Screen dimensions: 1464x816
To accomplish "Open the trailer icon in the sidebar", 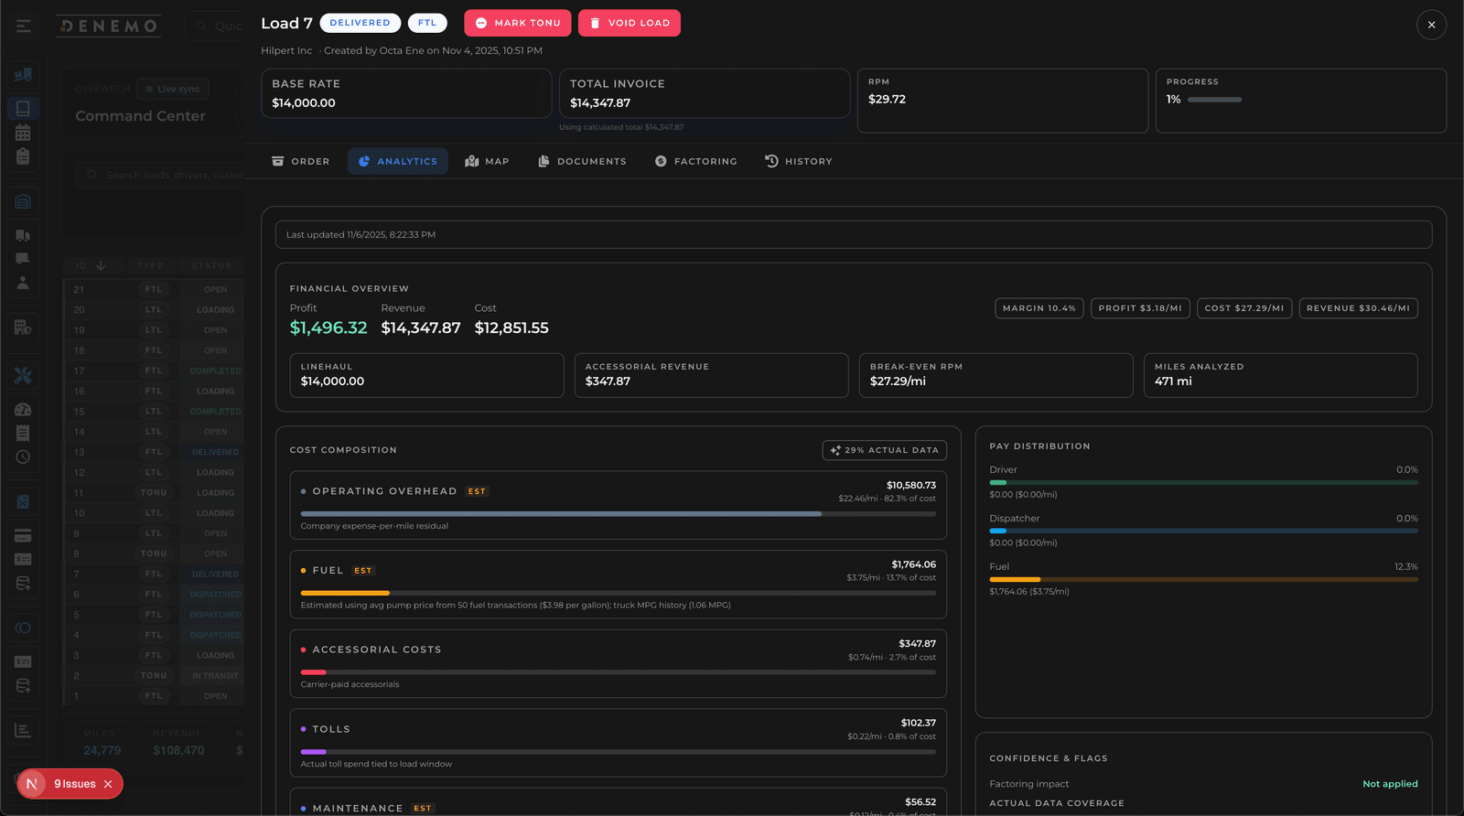I will click(23, 259).
